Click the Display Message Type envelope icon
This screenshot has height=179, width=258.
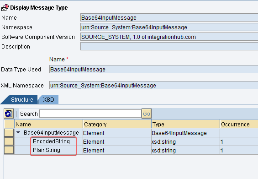[5, 8]
